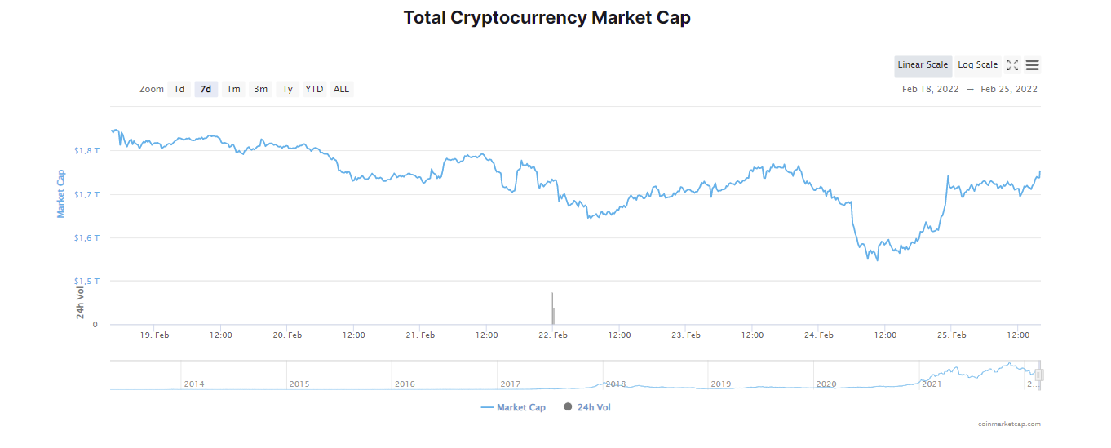
Task: Show ALL time zoom range
Action: pyautogui.click(x=341, y=89)
